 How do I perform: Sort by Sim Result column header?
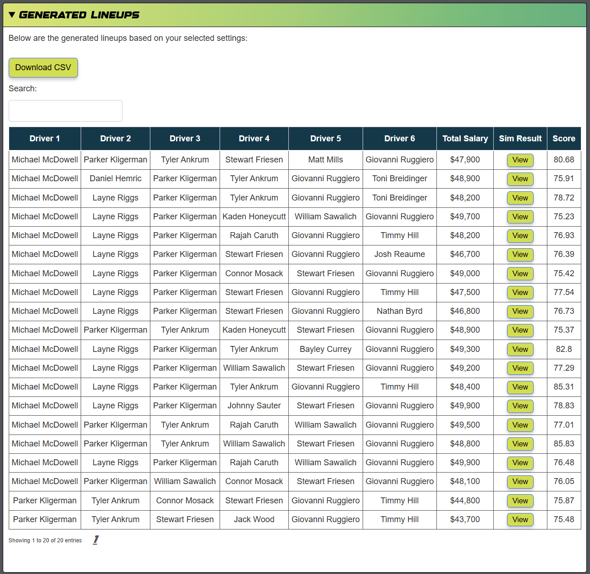click(x=520, y=139)
